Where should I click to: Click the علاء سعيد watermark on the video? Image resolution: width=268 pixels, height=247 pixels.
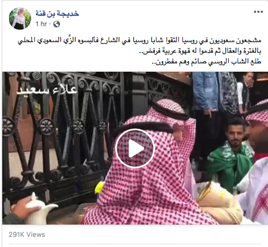click(x=47, y=90)
